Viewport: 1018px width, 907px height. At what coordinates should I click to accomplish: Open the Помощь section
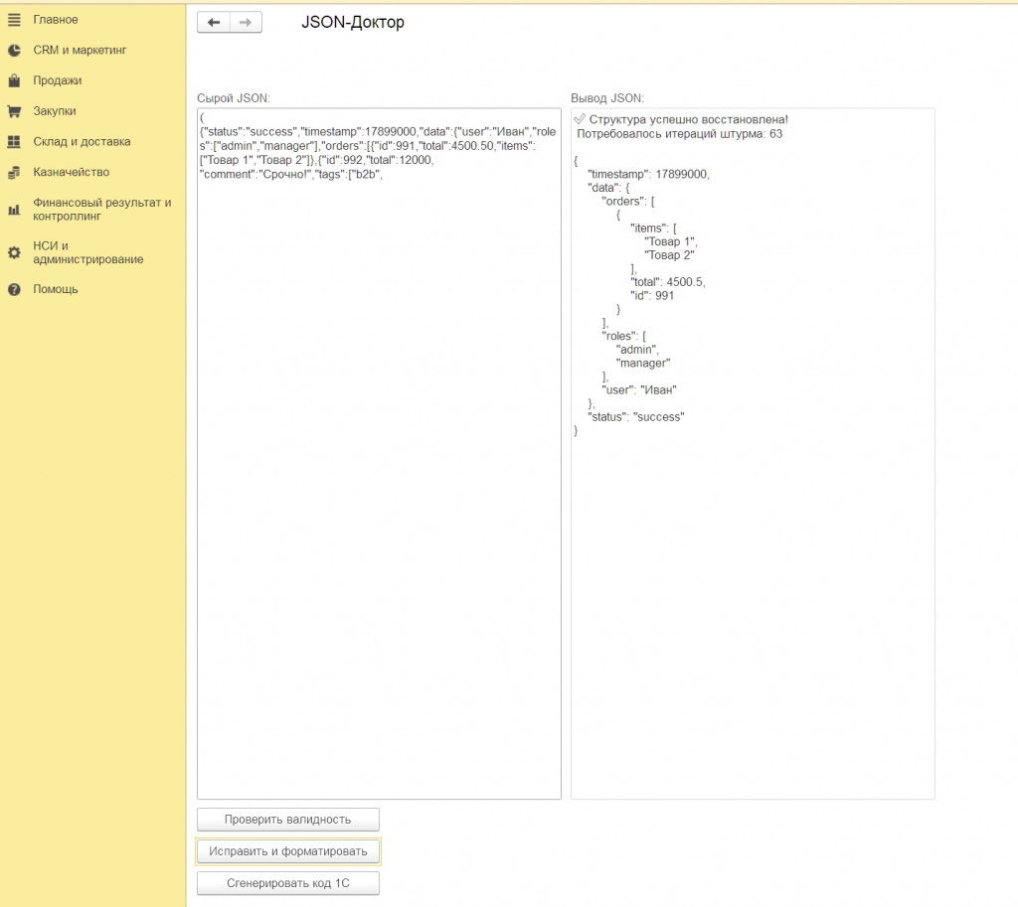pyautogui.click(x=56, y=289)
